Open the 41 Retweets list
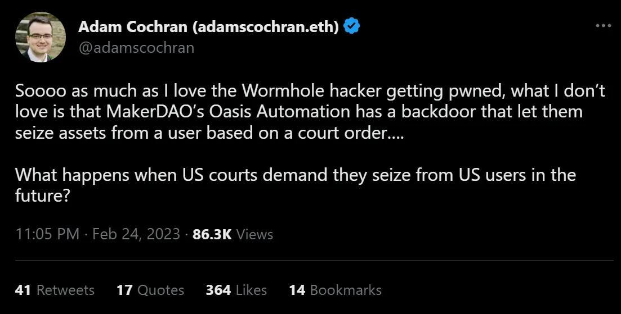The height and width of the screenshot is (314, 621). (x=55, y=290)
